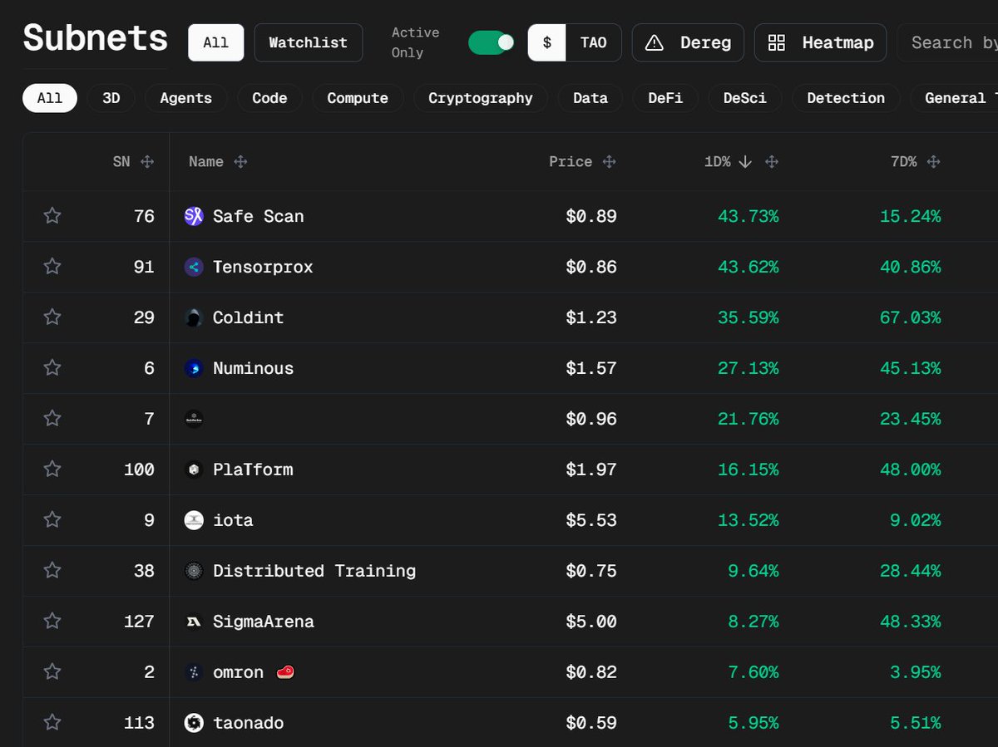
Task: Click the omron logo icon
Action: point(194,672)
